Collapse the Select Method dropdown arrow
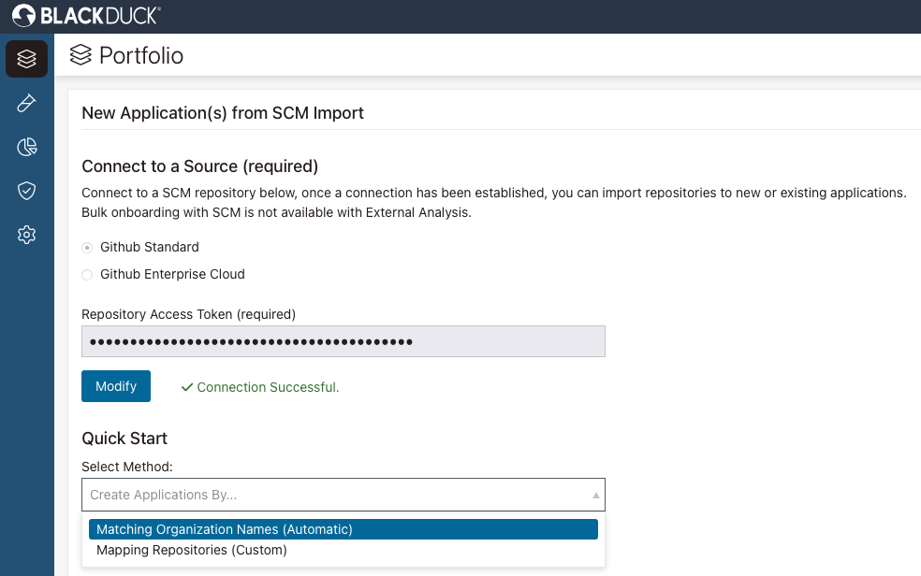This screenshot has height=576, width=921. pos(596,495)
